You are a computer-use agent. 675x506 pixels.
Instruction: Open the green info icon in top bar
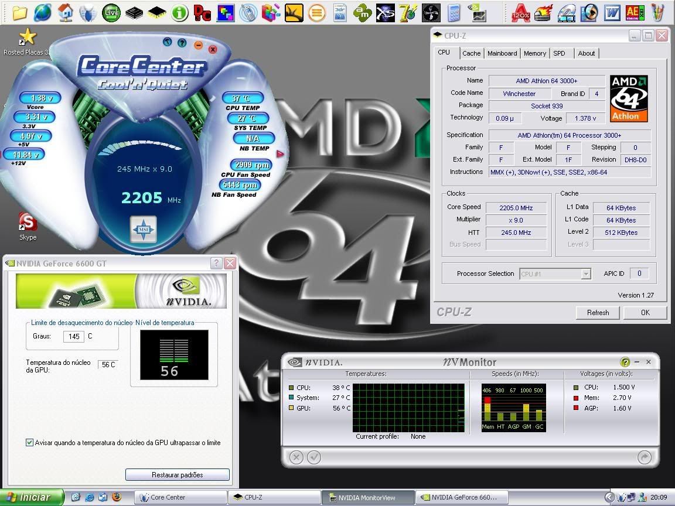pos(179,13)
